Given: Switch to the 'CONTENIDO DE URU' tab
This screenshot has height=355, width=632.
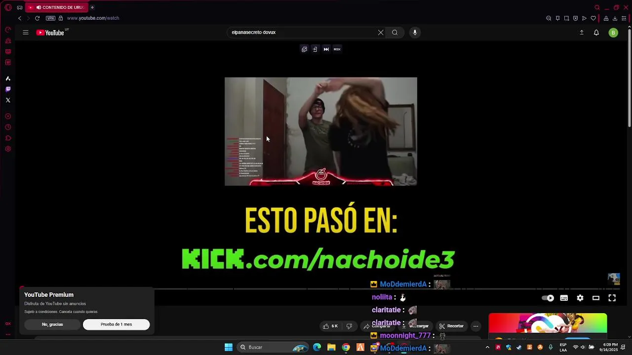Looking at the screenshot, I should [57, 7].
